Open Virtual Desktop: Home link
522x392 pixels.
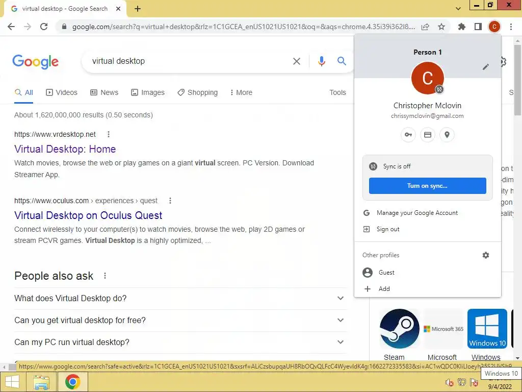(65, 149)
